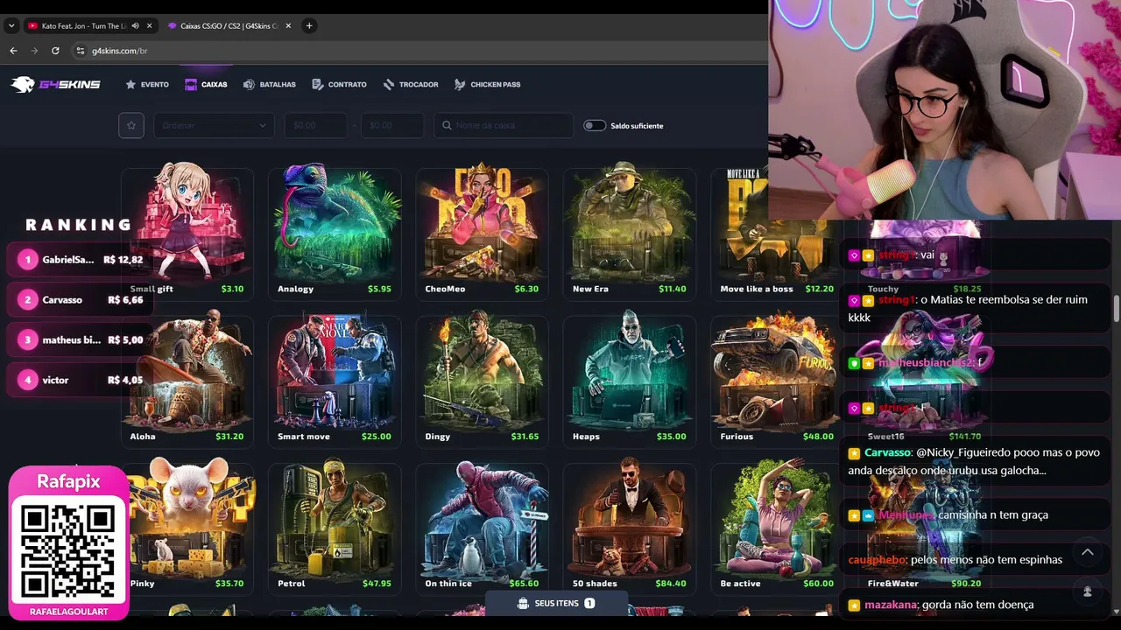Switch to the Kato Feat. Jon YouTube tab
Viewport: 1121px width, 630px height.
click(x=83, y=26)
